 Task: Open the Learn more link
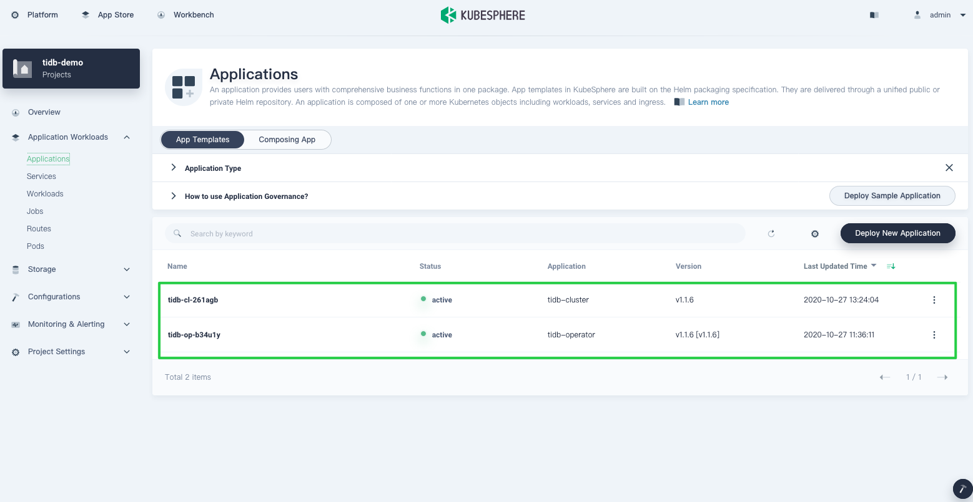coord(708,102)
